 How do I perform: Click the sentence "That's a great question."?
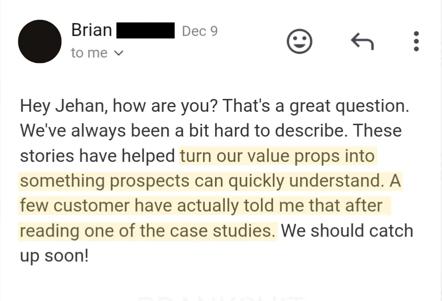click(x=316, y=106)
